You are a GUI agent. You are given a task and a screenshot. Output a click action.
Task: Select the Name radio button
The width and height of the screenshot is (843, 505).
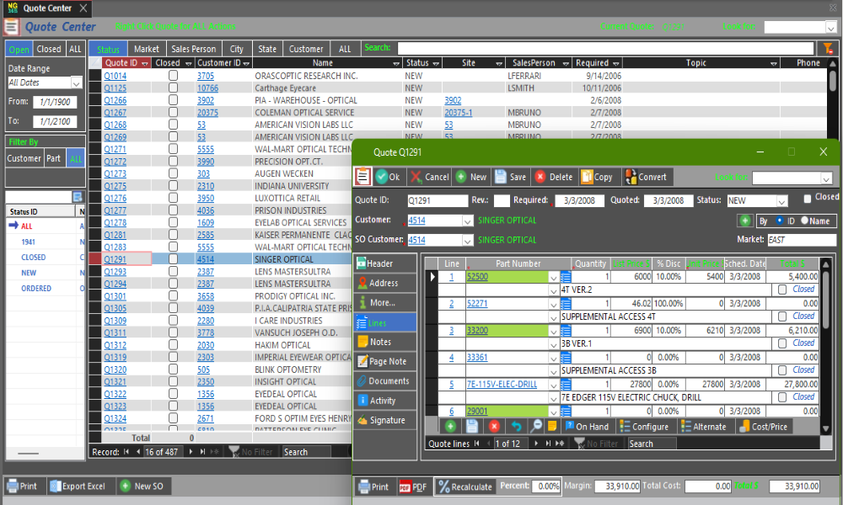coord(804,221)
